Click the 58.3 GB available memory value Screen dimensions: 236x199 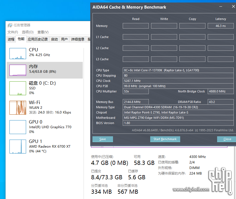tap(144, 163)
